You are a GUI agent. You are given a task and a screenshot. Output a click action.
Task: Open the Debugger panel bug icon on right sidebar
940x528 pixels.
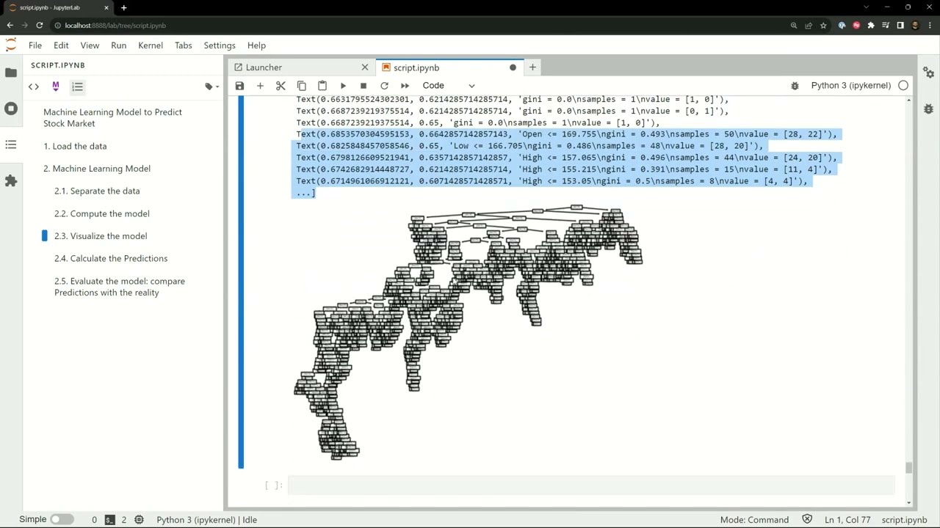pyautogui.click(x=929, y=109)
